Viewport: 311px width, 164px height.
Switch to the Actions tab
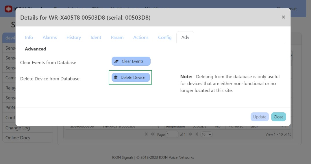point(141,37)
